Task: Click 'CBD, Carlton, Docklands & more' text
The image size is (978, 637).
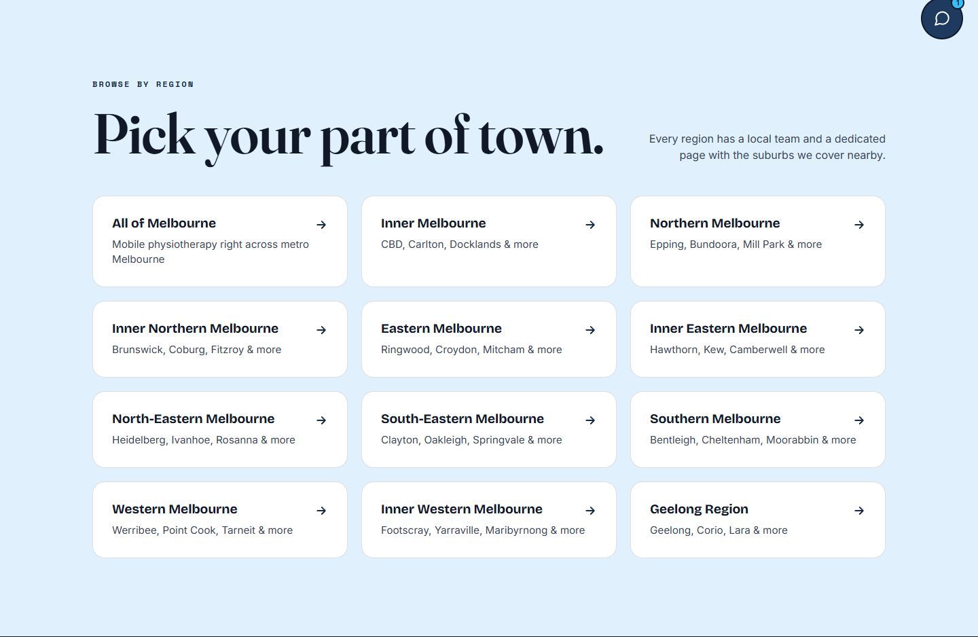Action: (460, 244)
